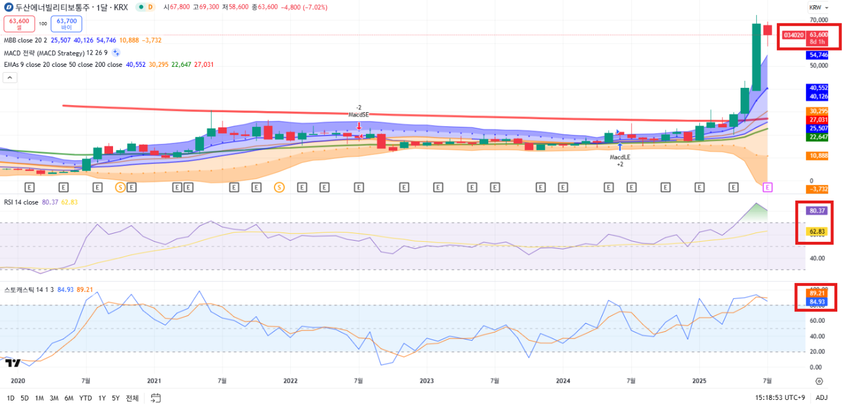Screen dimensions: 842x404
Task: Click the blue 84.93 stochastic axis label
Action: (x=818, y=302)
